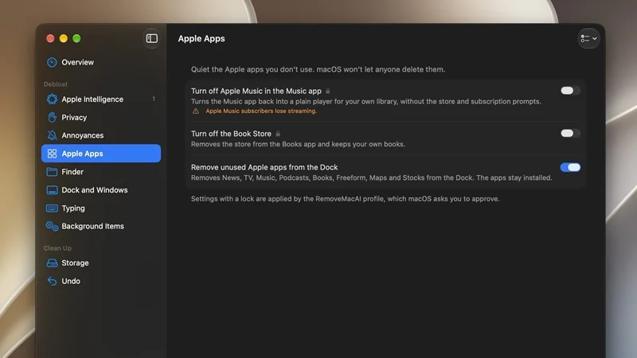Open the Overview section
637x358 pixels.
[101, 62]
